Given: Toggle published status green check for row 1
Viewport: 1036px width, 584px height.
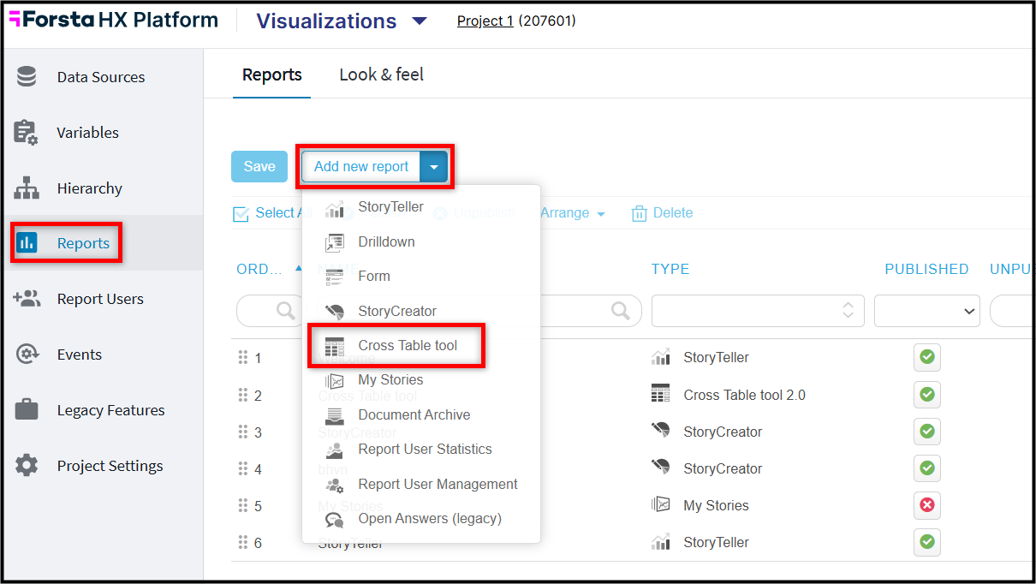Looking at the screenshot, I should [926, 357].
